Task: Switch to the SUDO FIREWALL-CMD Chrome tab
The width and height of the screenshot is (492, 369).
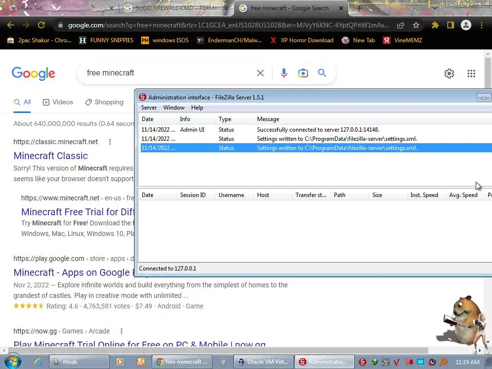Action: tap(176, 8)
